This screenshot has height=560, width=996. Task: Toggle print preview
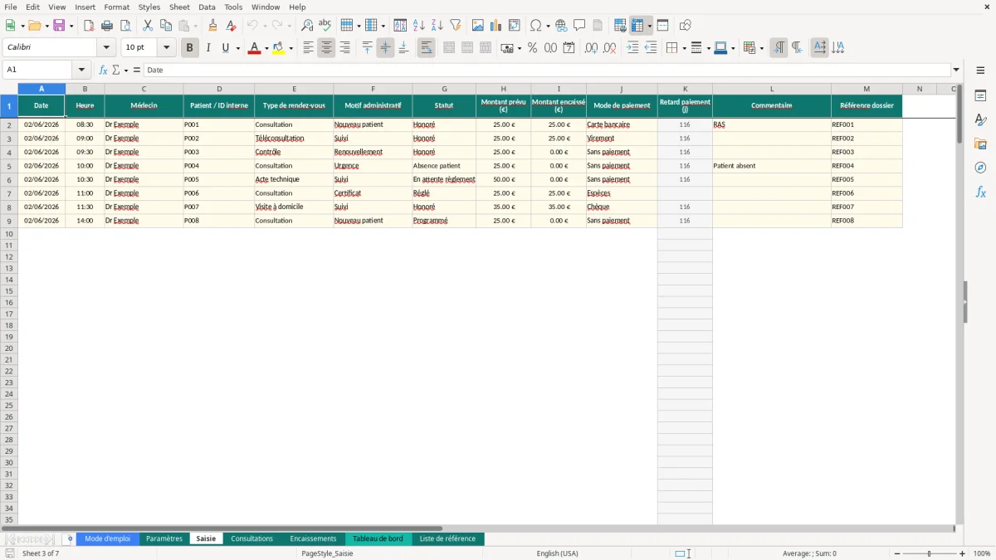125,26
